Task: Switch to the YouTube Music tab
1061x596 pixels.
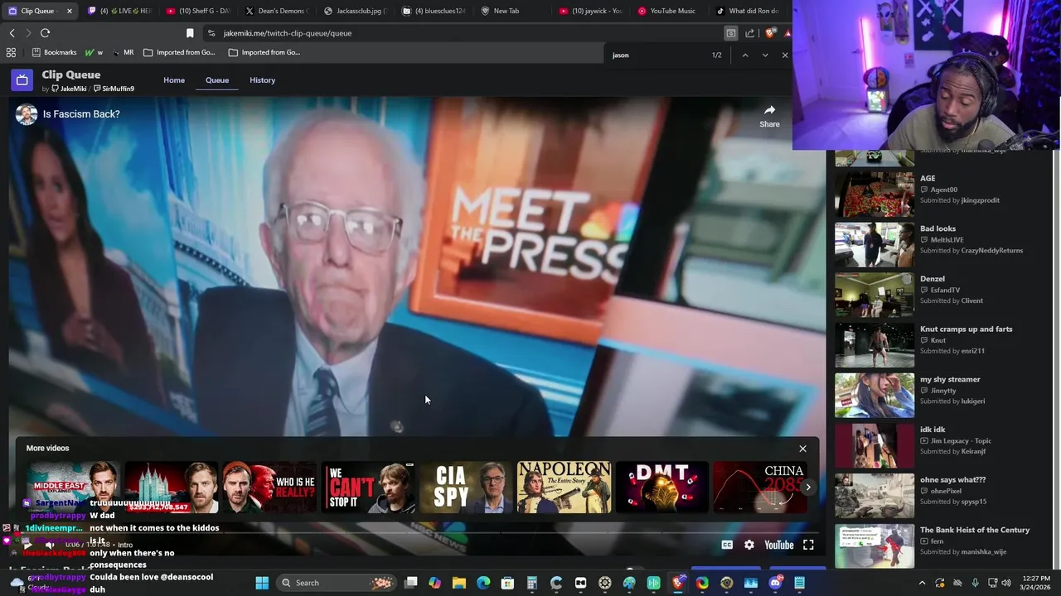Action: [670, 11]
